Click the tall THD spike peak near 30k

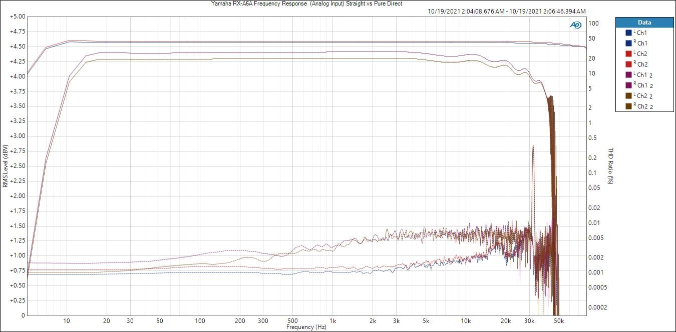(x=533, y=145)
